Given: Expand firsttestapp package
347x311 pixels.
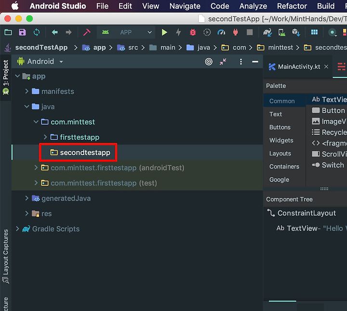Looking at the screenshot, I should (x=45, y=137).
